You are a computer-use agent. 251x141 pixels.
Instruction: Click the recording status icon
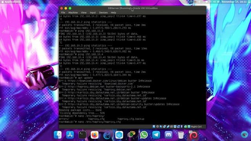(x=178, y=127)
